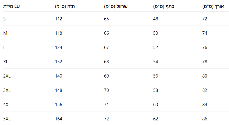The width and height of the screenshot is (229, 125).
Task: Click sleeve value 68 in XL row
Action: point(106,62)
